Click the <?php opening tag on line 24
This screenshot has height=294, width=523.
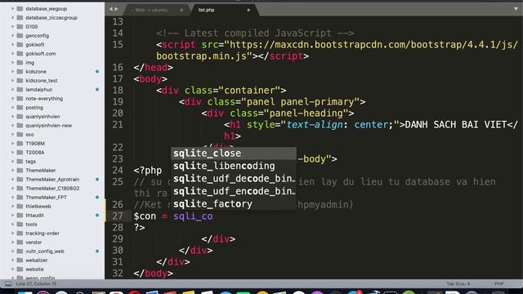[148, 171]
